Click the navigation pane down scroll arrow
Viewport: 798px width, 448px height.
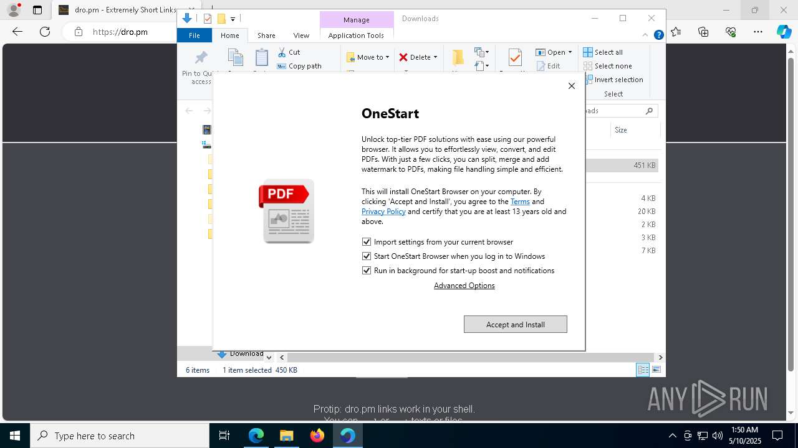tap(269, 357)
